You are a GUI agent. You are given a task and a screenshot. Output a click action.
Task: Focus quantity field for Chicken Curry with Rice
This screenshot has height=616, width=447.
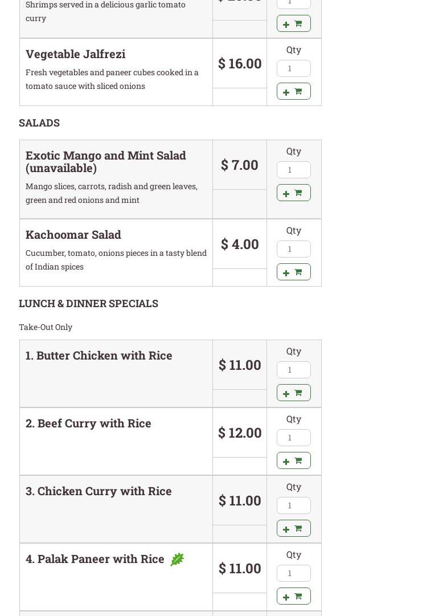(293, 505)
